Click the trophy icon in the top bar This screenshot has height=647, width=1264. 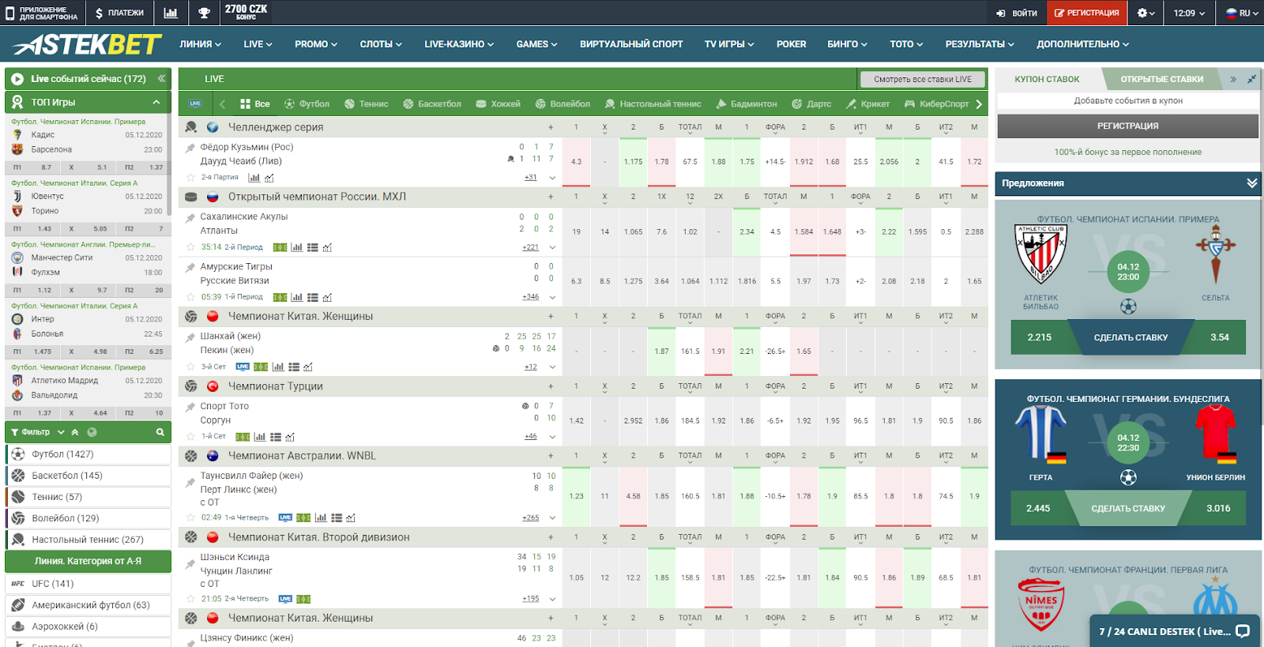pyautogui.click(x=204, y=13)
